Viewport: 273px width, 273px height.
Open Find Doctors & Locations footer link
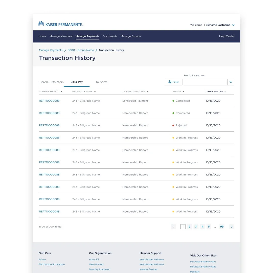(x=52, y=264)
